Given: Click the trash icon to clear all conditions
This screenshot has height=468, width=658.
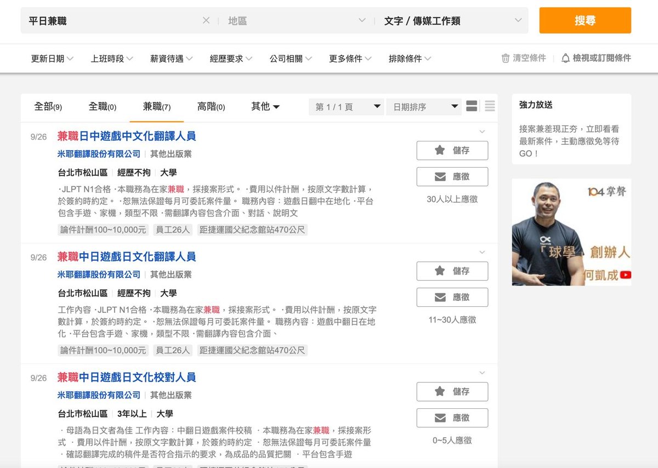Looking at the screenshot, I should coord(506,58).
